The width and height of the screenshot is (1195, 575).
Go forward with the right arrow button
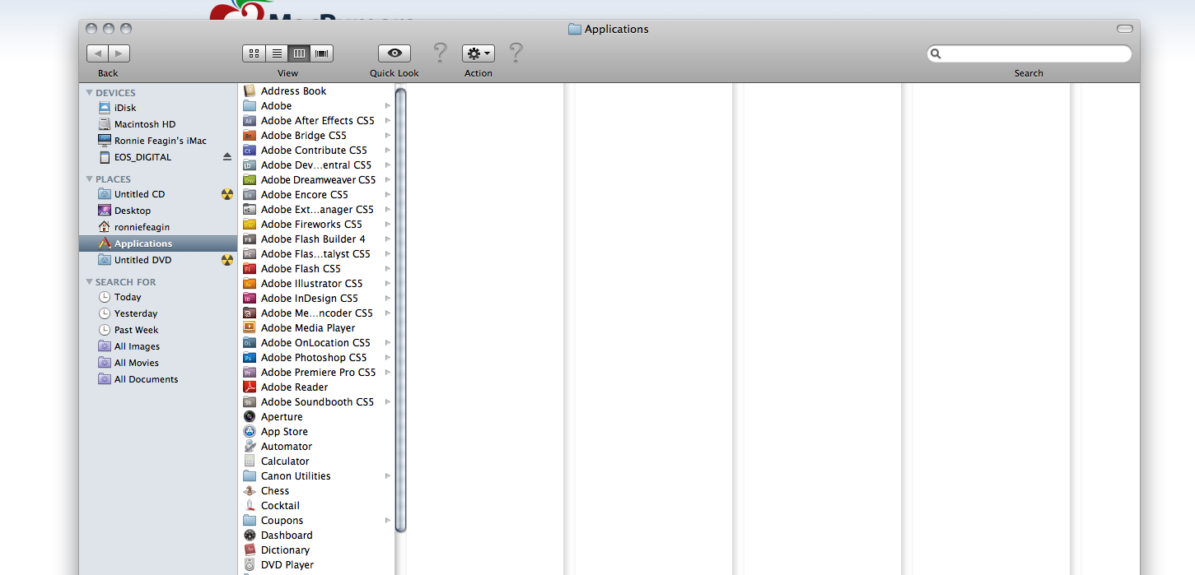[x=119, y=53]
